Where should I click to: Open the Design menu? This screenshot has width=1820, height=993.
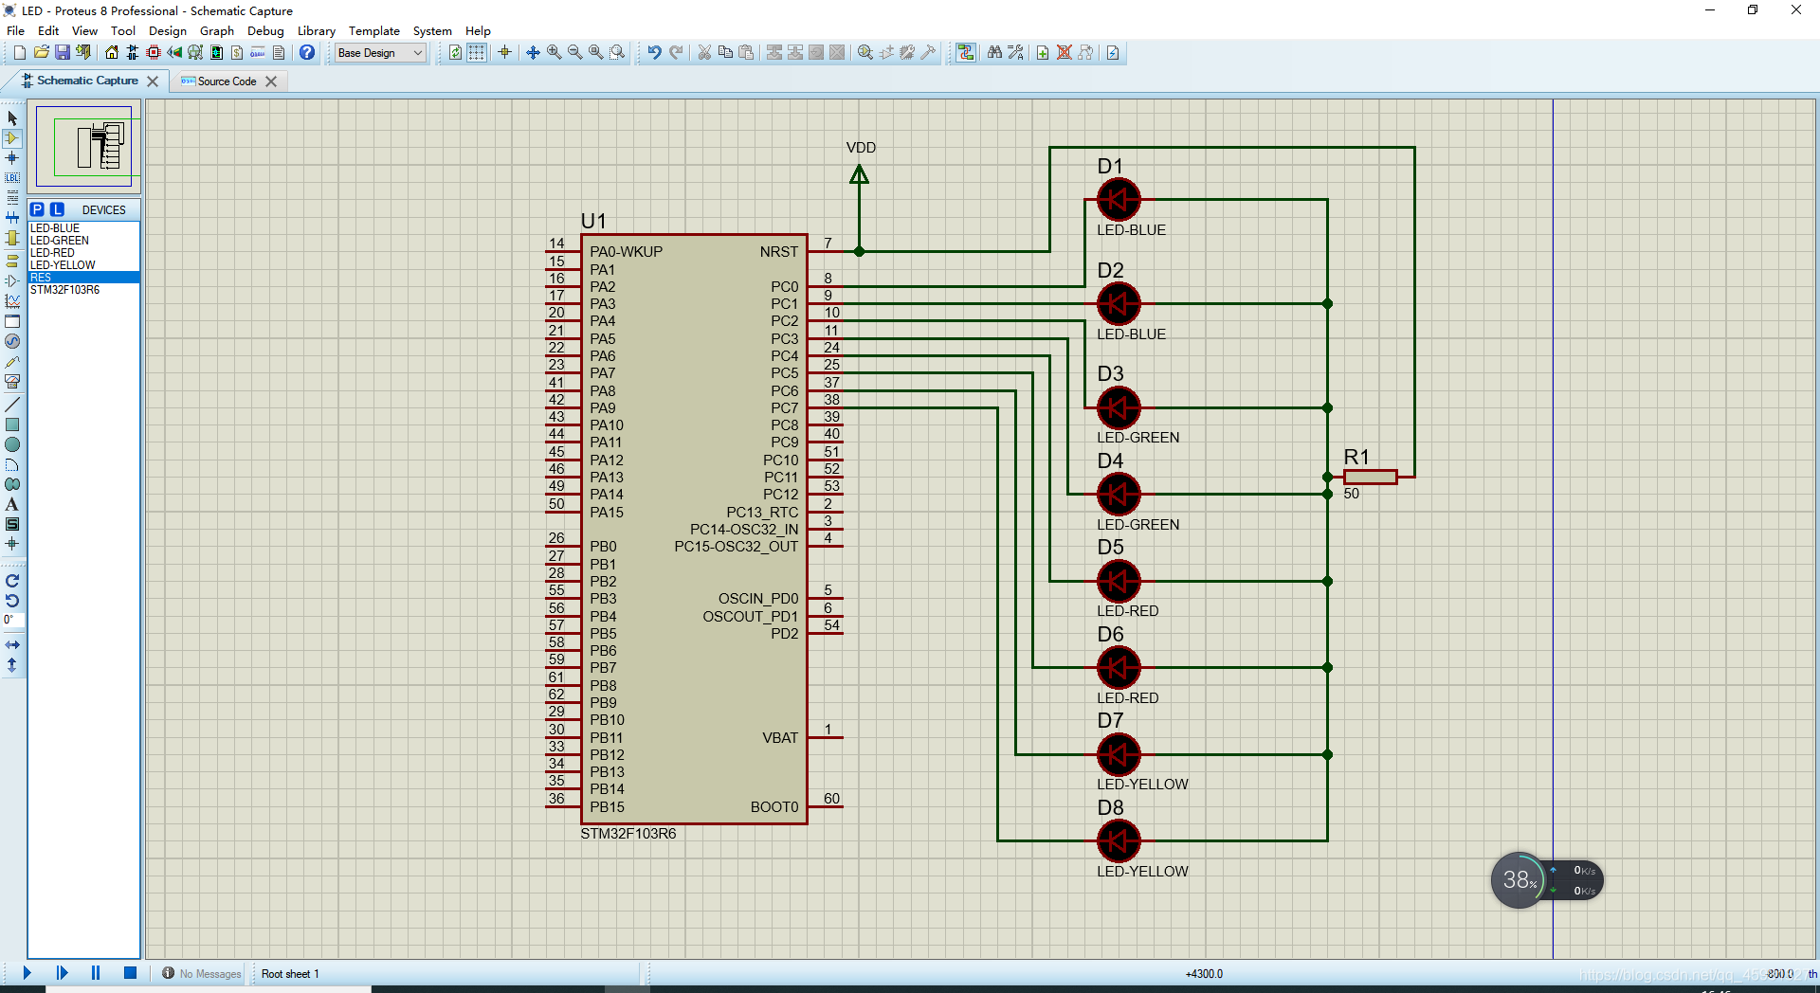(x=168, y=30)
